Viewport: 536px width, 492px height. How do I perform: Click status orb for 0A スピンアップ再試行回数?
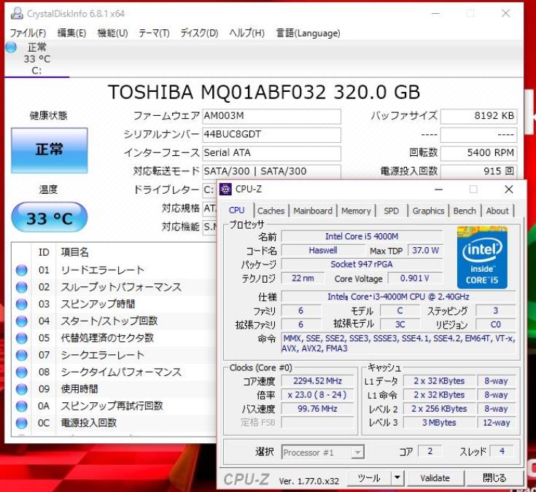pos(22,406)
